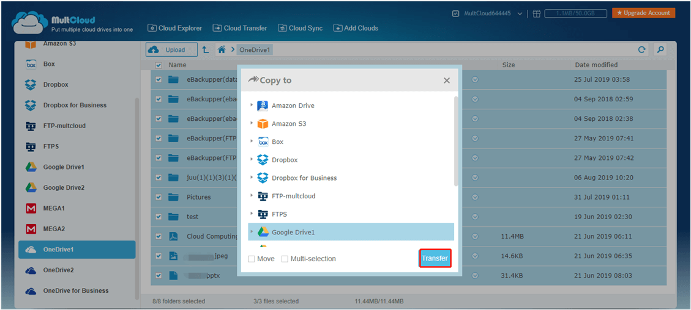This screenshot has height=310, width=691.
Task: Enable the Multi-selection checkbox
Action: pos(285,259)
